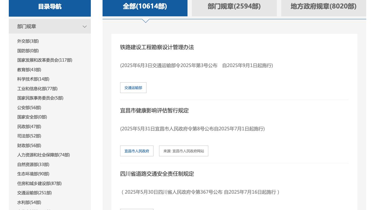This screenshot has height=210, width=375.
Task: Open 宜昌市健康影响评估暂行规定 regulation
Action: (x=154, y=111)
